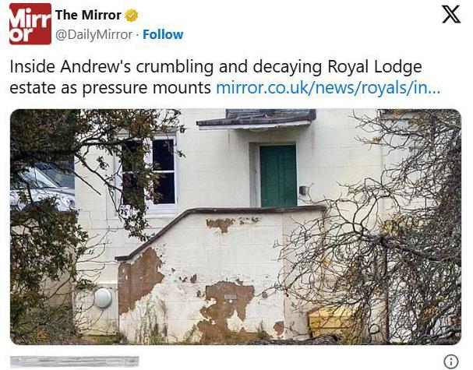This screenshot has width=473, height=370.
Task: Click the words "estate as pressure mounts"
Action: (110, 88)
